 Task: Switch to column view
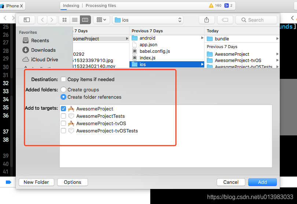click(x=85, y=20)
